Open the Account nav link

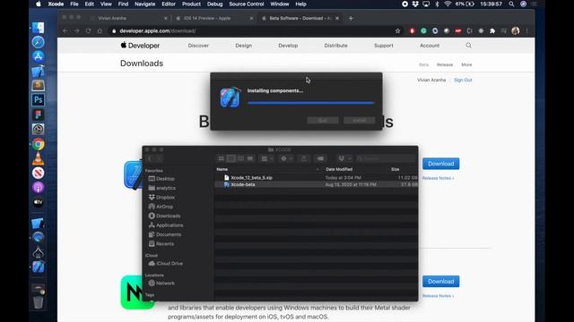(430, 46)
